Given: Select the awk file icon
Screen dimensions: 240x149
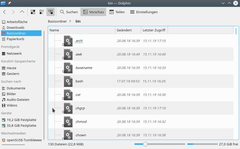Looking at the screenshot, I should 68,54.
